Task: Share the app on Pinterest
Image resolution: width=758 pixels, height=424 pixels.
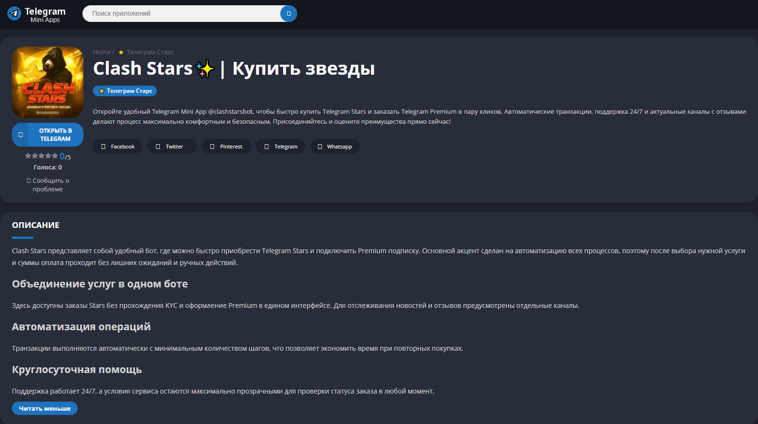Action: [x=226, y=147]
